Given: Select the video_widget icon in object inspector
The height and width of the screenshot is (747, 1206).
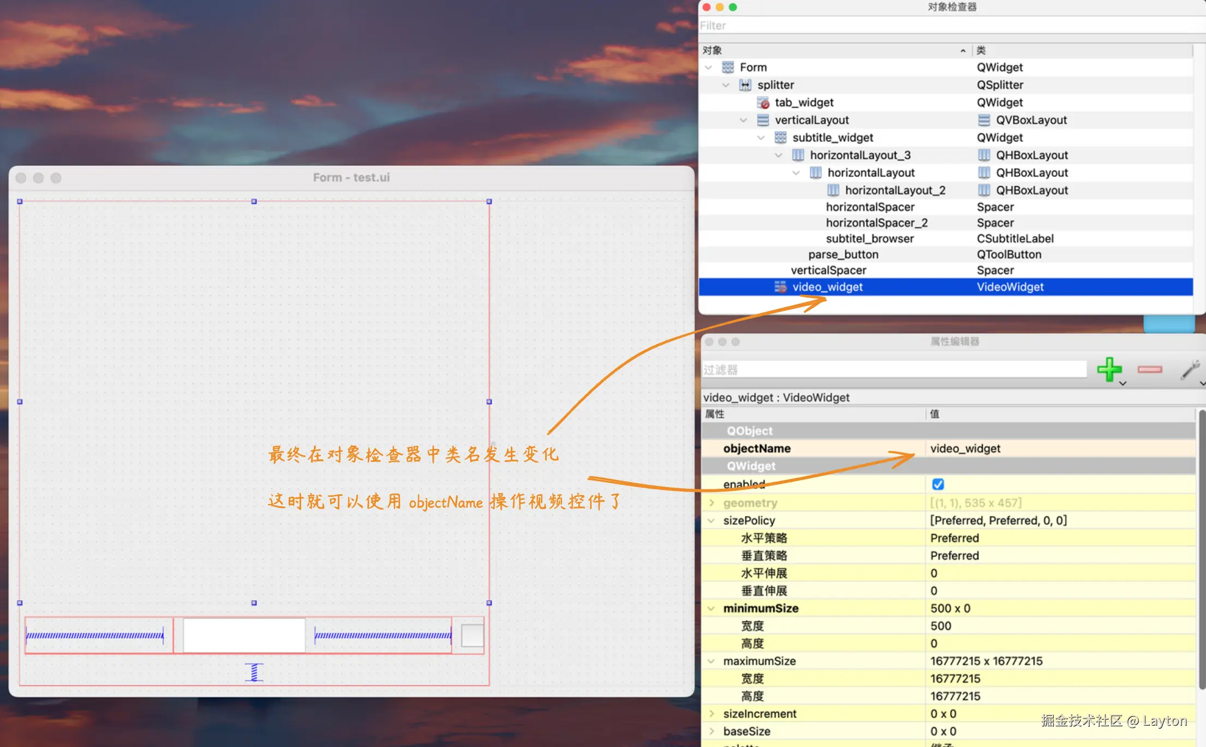Looking at the screenshot, I should (x=780, y=287).
